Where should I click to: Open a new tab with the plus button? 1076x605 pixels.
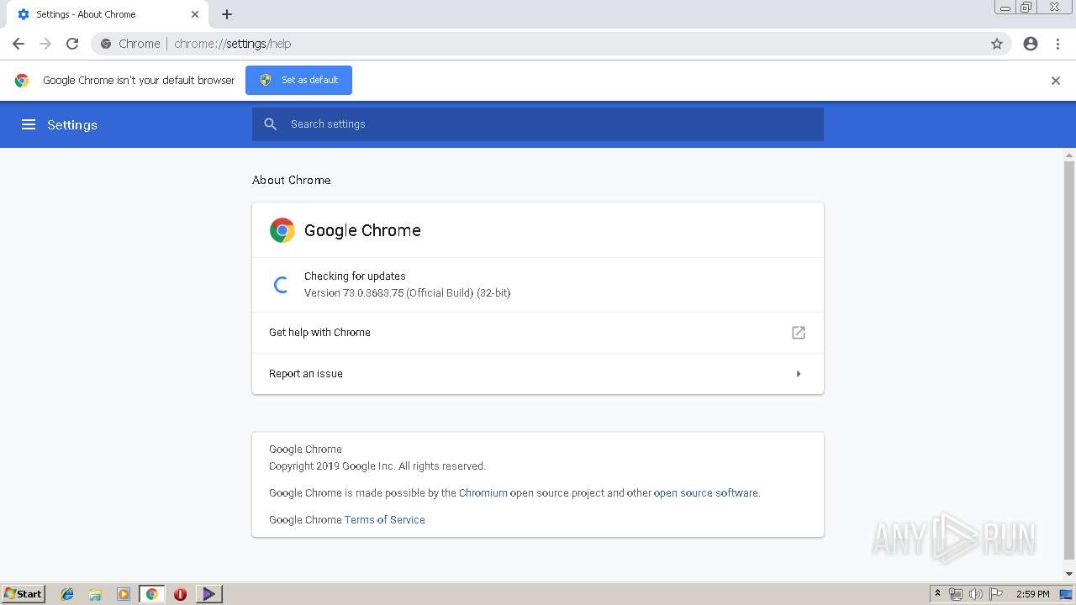[227, 14]
